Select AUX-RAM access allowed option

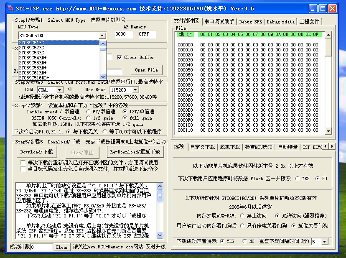pyautogui.click(x=277, y=216)
